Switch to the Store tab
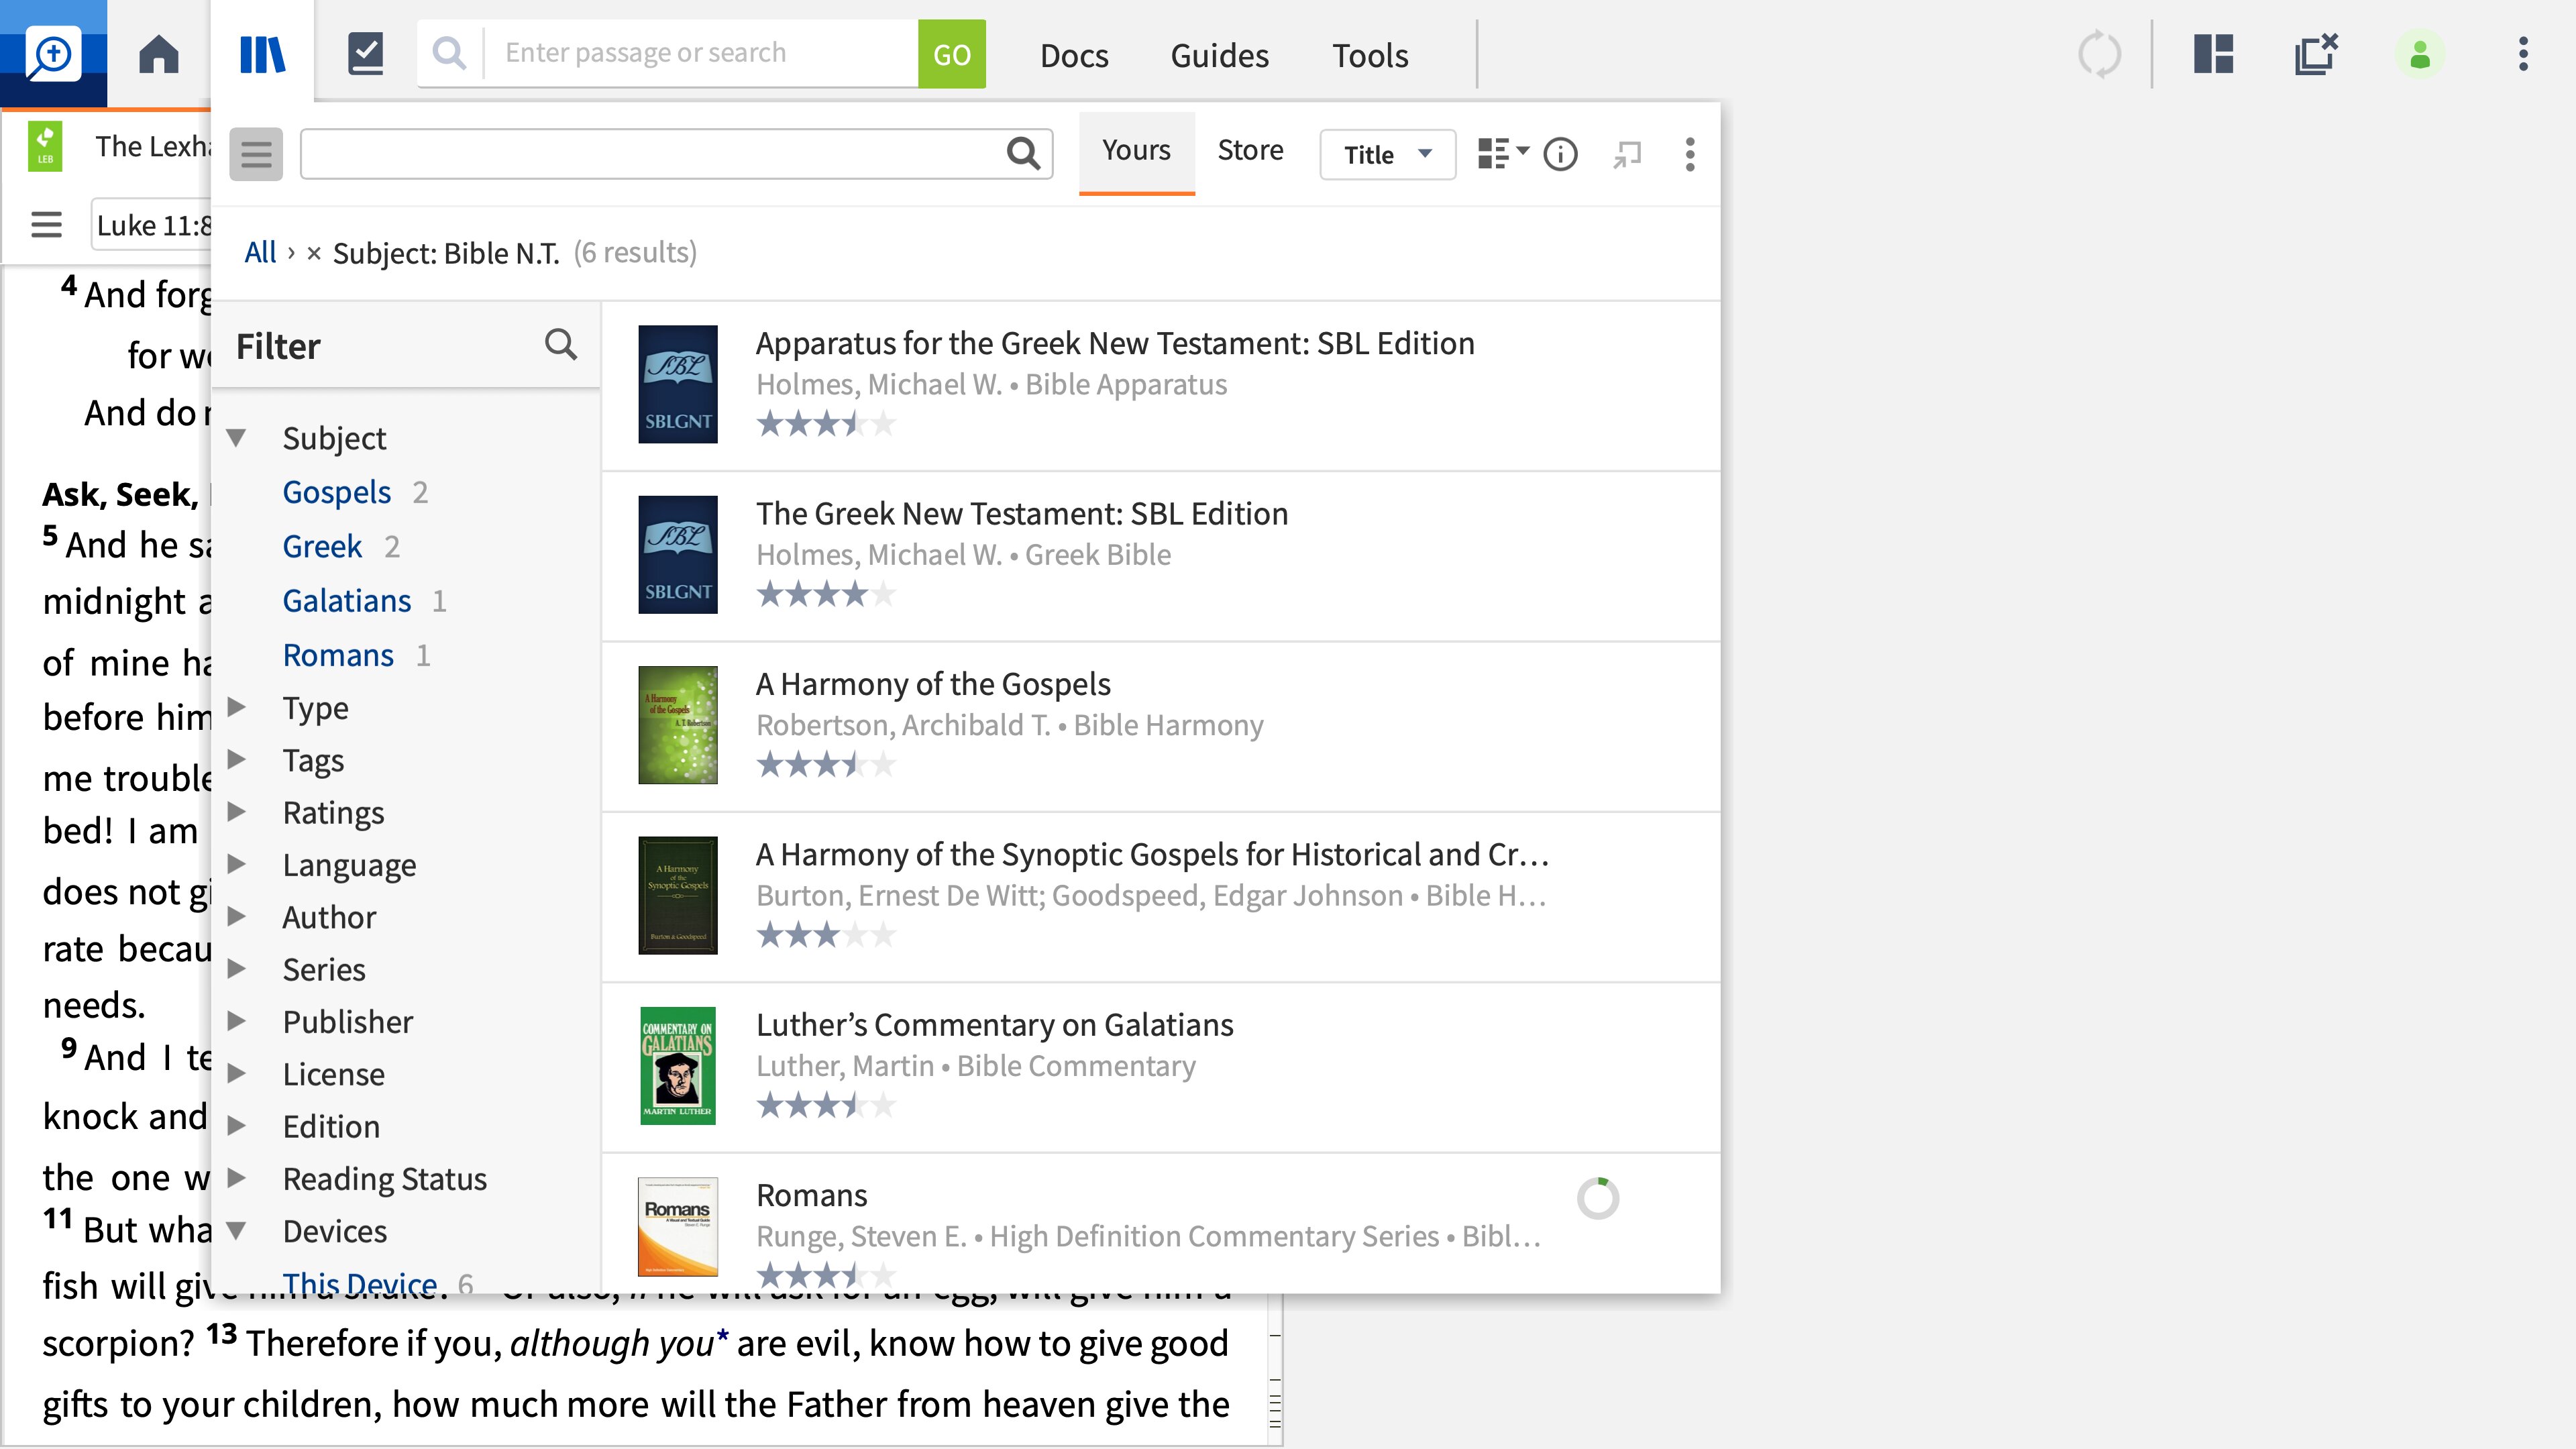This screenshot has height=1449, width=2576. (x=1250, y=151)
